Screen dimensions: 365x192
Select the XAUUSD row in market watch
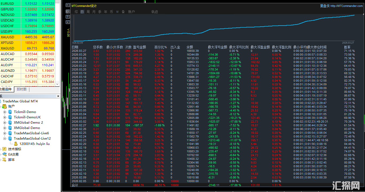point(27,37)
